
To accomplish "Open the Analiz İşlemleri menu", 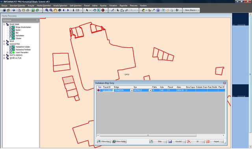I will click(x=60, y=6).
